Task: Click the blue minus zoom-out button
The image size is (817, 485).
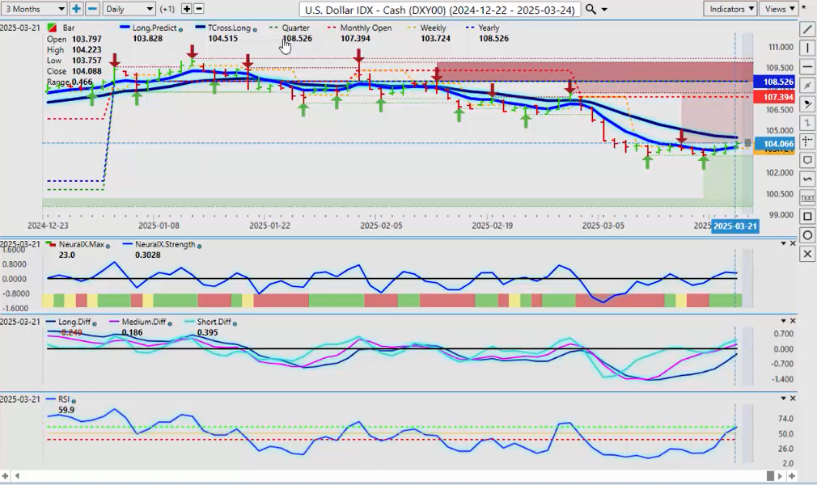Action: [92, 9]
